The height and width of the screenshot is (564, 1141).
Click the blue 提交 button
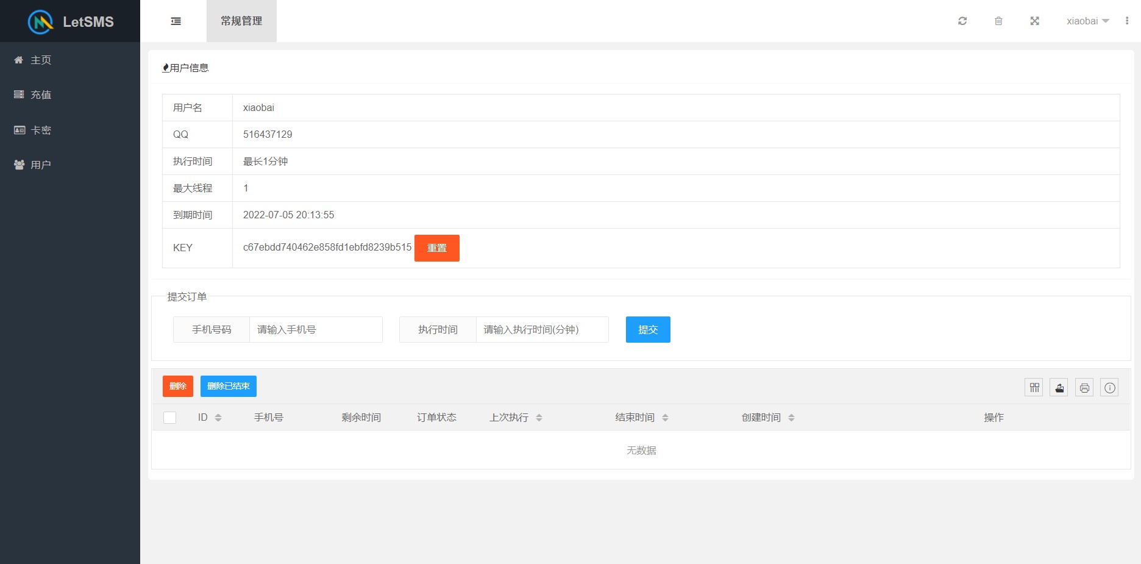(648, 330)
